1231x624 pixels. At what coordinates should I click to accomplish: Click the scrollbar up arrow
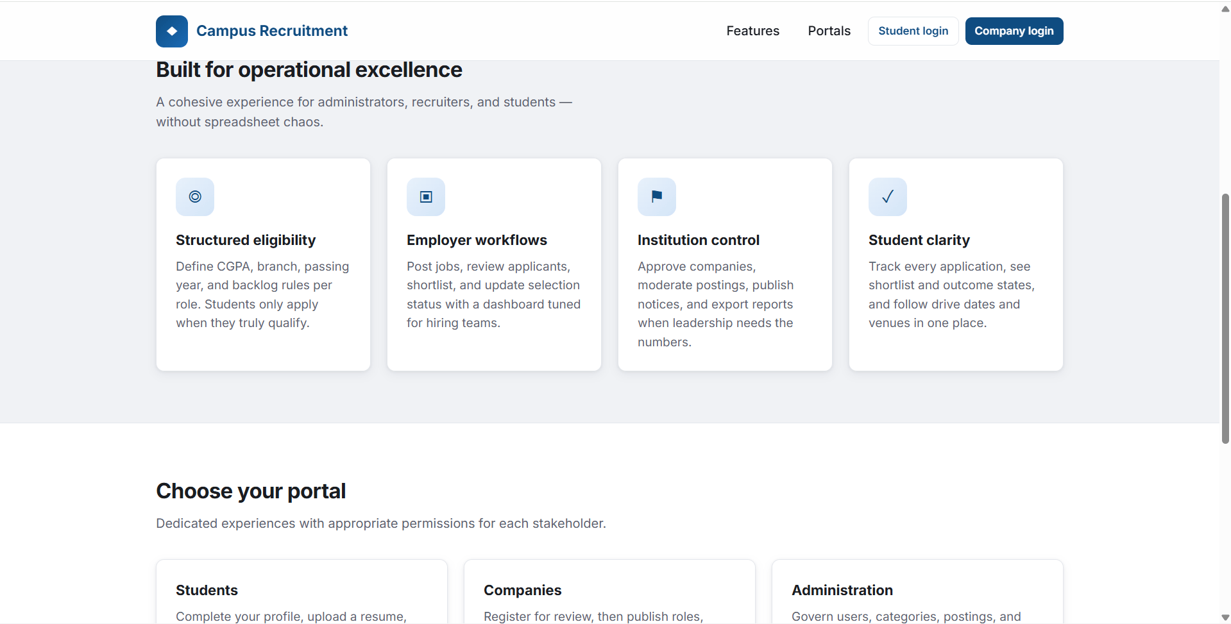(x=1225, y=9)
